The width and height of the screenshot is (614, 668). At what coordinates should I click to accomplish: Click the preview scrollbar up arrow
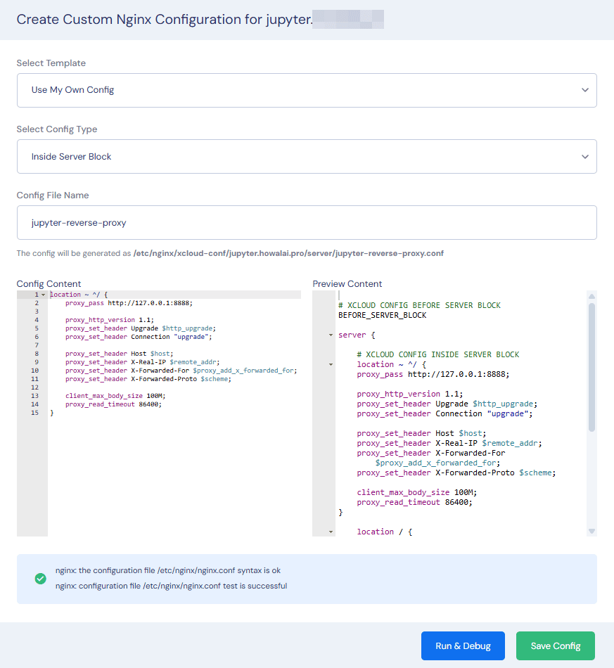(x=591, y=296)
